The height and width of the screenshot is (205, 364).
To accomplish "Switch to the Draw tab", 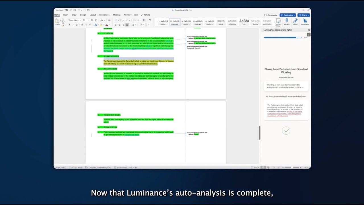I will 74,15.
